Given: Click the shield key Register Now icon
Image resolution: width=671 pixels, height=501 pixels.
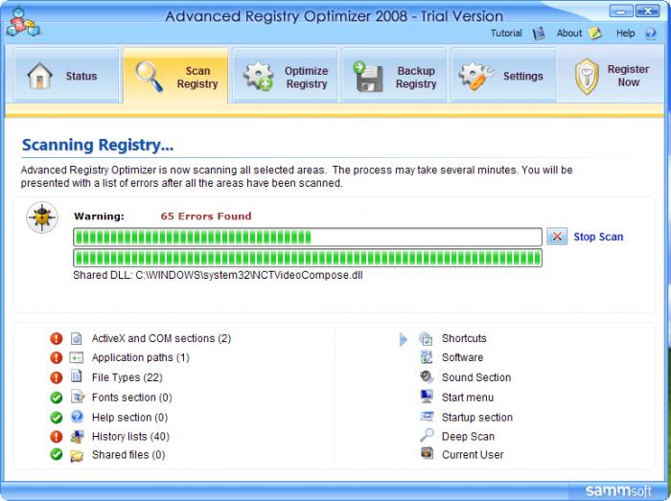Looking at the screenshot, I should pos(587,77).
